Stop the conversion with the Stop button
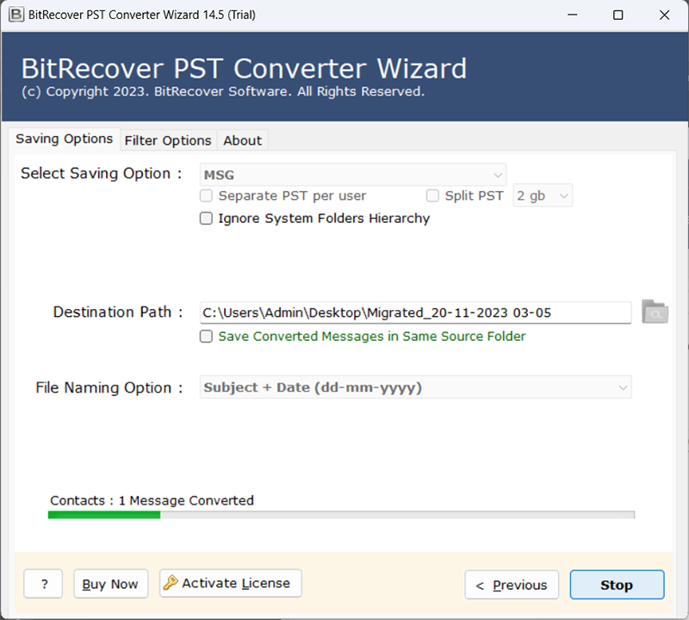 click(617, 585)
